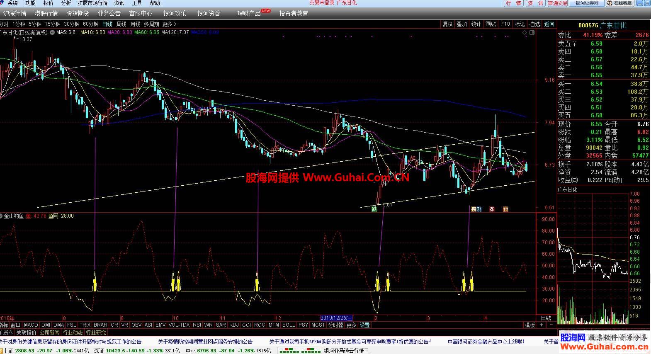
Task: Switch to 30分钟 period
Action: (72, 24)
